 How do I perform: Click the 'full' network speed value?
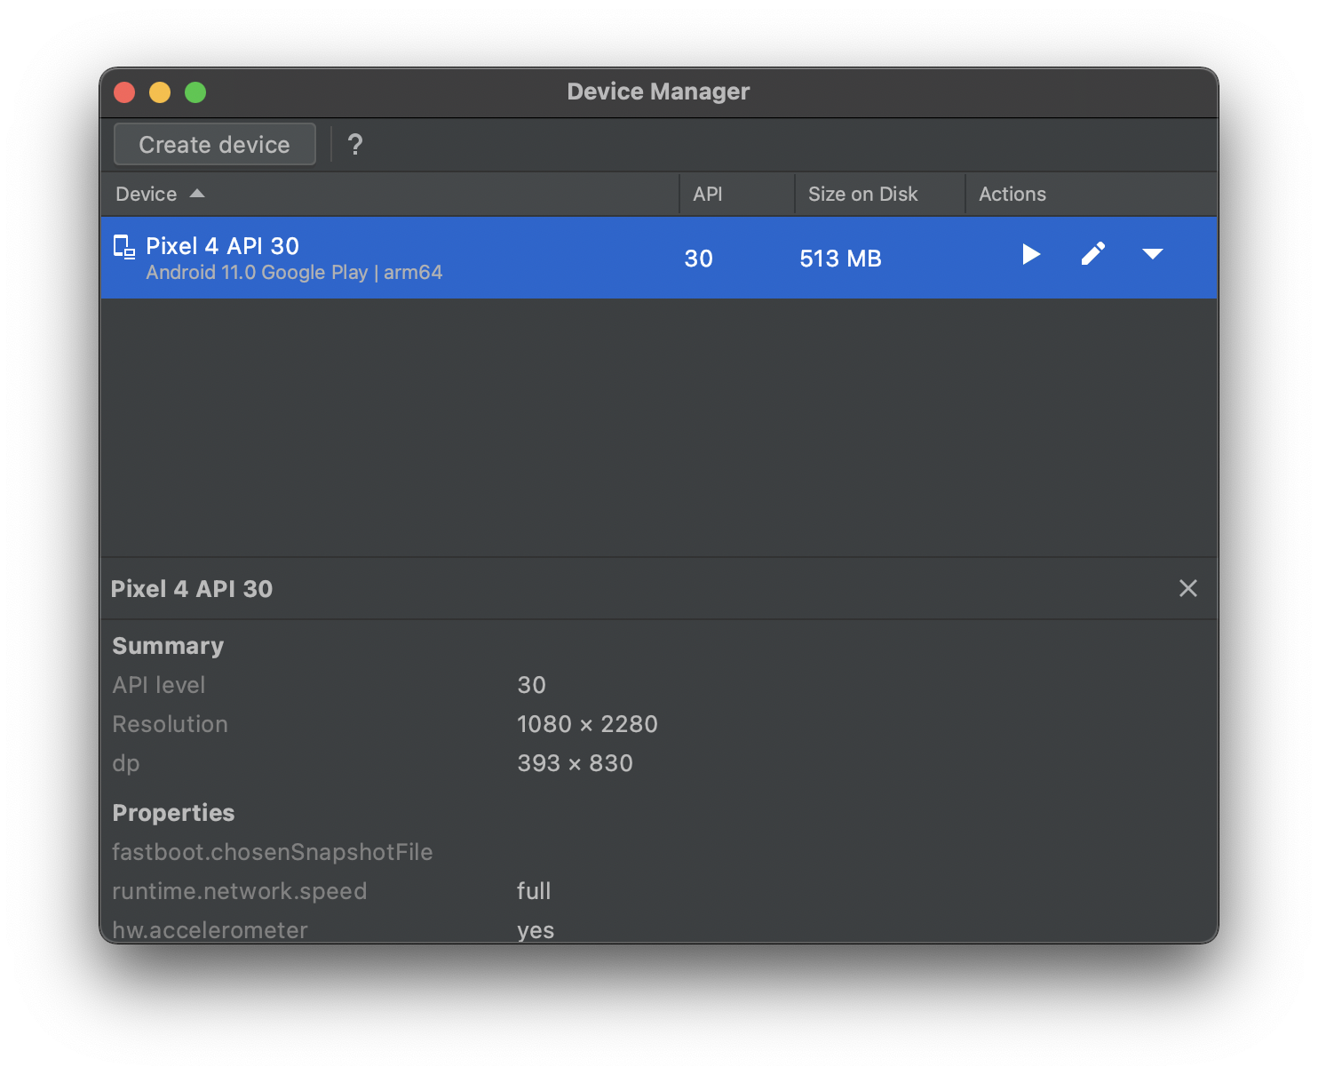tap(534, 891)
